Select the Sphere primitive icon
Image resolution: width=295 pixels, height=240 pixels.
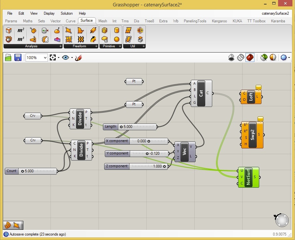pos(117,39)
